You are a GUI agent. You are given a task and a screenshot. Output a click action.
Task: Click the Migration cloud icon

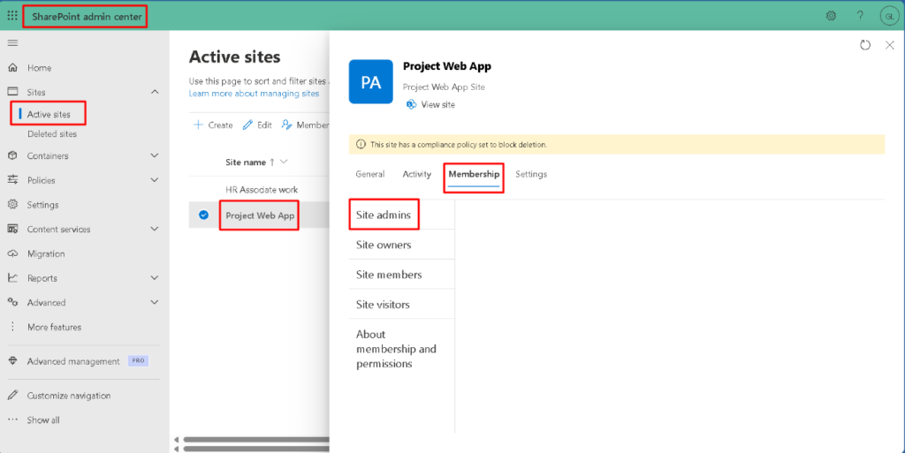pos(12,253)
